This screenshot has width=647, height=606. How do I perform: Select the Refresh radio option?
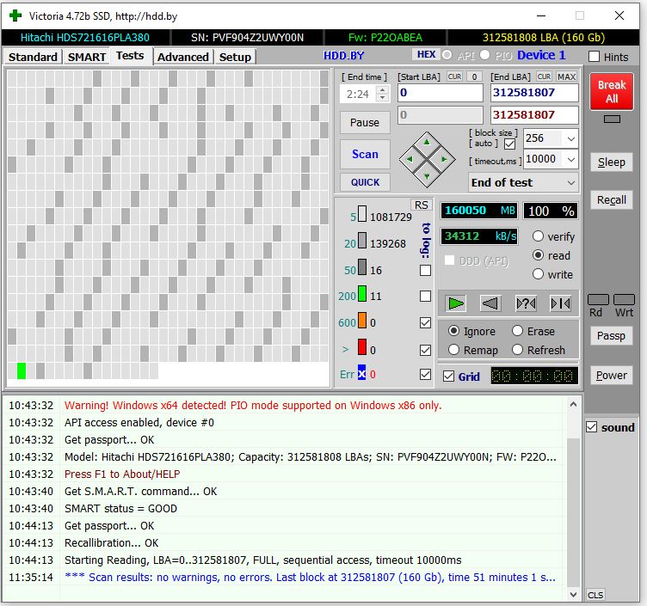517,350
